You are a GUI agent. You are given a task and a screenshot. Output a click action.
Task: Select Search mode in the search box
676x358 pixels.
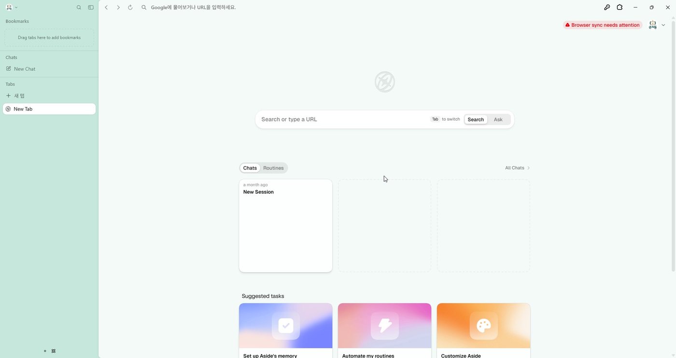coord(476,119)
